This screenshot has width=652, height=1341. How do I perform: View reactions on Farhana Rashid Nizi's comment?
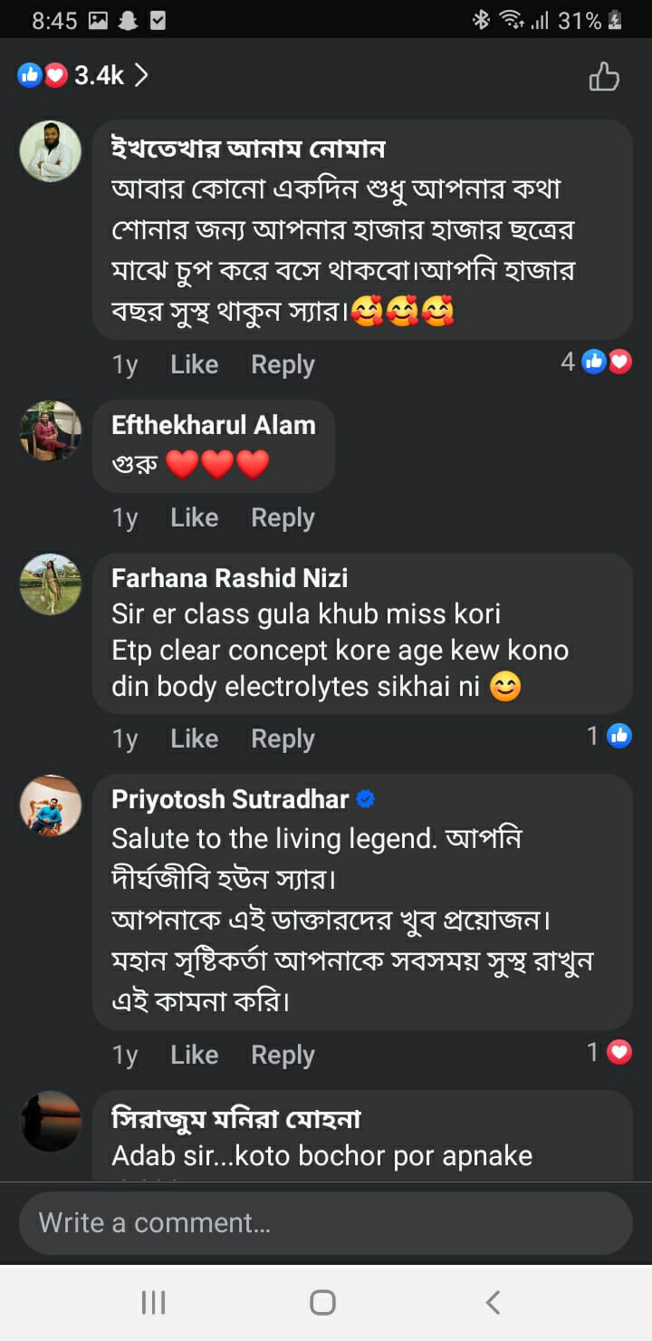[609, 736]
